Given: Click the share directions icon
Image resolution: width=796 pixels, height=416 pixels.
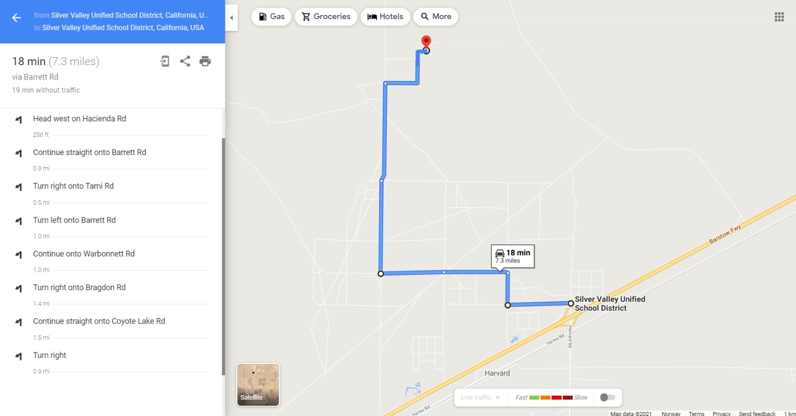Looking at the screenshot, I should point(185,61).
